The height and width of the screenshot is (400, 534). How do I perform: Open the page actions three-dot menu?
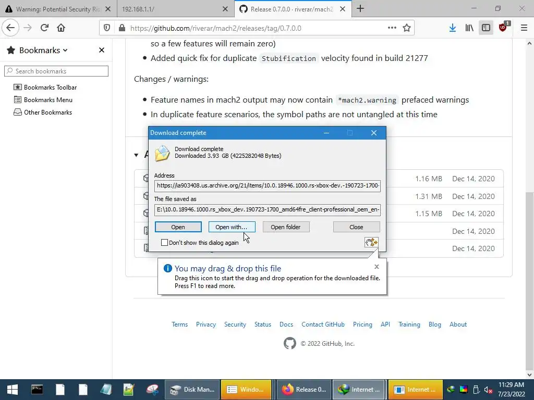[392, 28]
